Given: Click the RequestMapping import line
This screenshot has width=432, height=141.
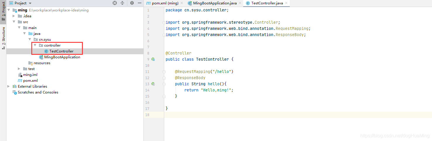Looking at the screenshot, I should point(238,28).
